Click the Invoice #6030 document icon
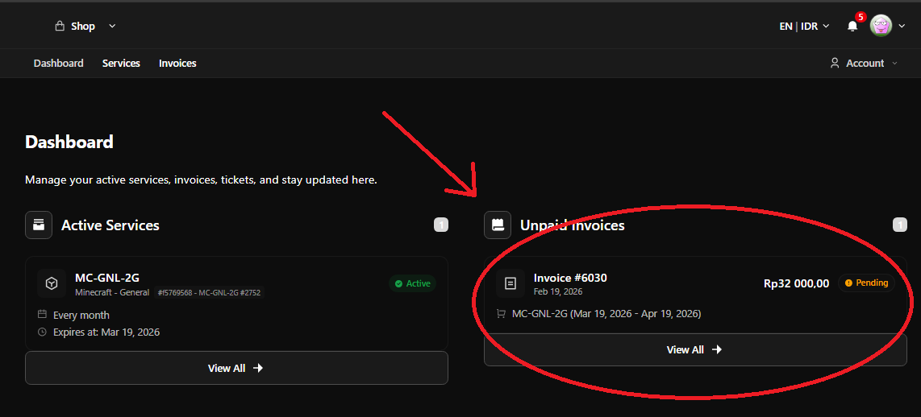The height and width of the screenshot is (417, 921). [x=510, y=283]
